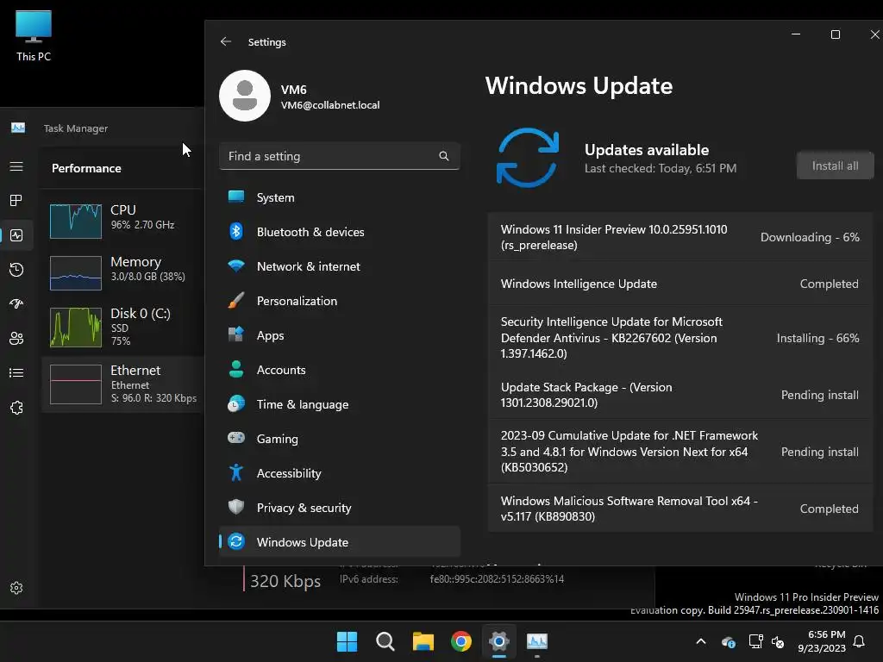Click VM6@collabnet.local account email

(330, 105)
